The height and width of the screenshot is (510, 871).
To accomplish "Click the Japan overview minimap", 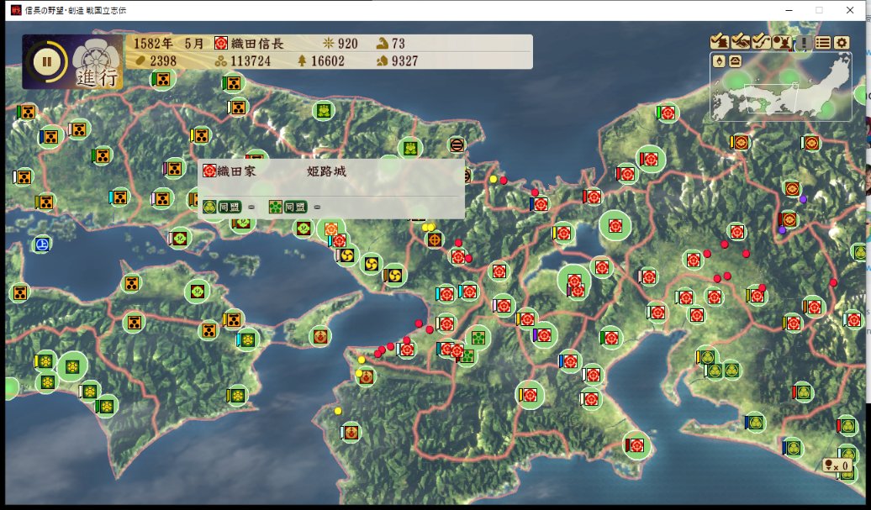I will point(781,87).
